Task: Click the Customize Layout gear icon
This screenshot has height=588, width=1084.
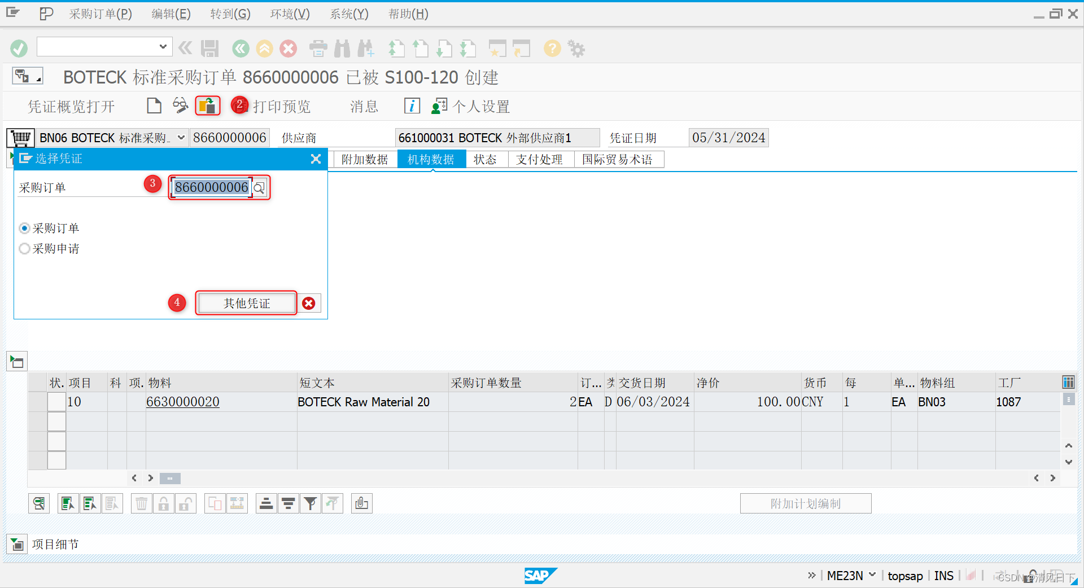Action: (x=576, y=49)
